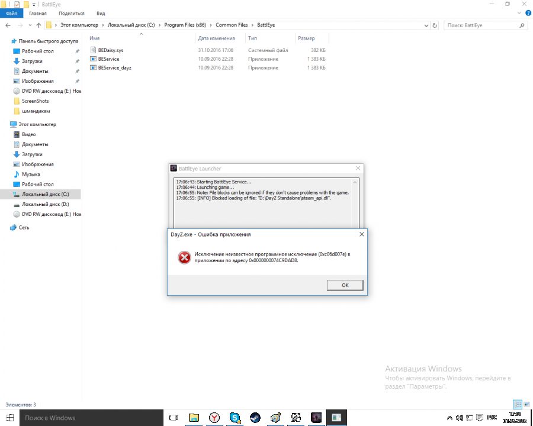Screen dimensions: 533x426
Task: Click the Properties quick access toolbar icon
Action: point(17,4)
